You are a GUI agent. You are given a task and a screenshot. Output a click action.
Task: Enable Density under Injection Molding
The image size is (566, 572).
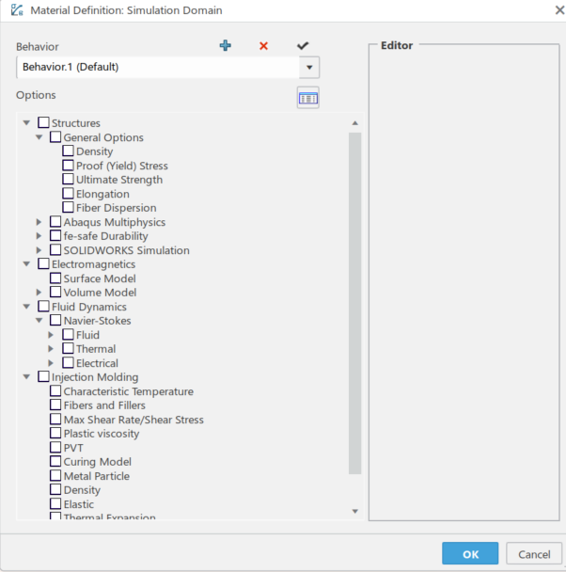(55, 489)
